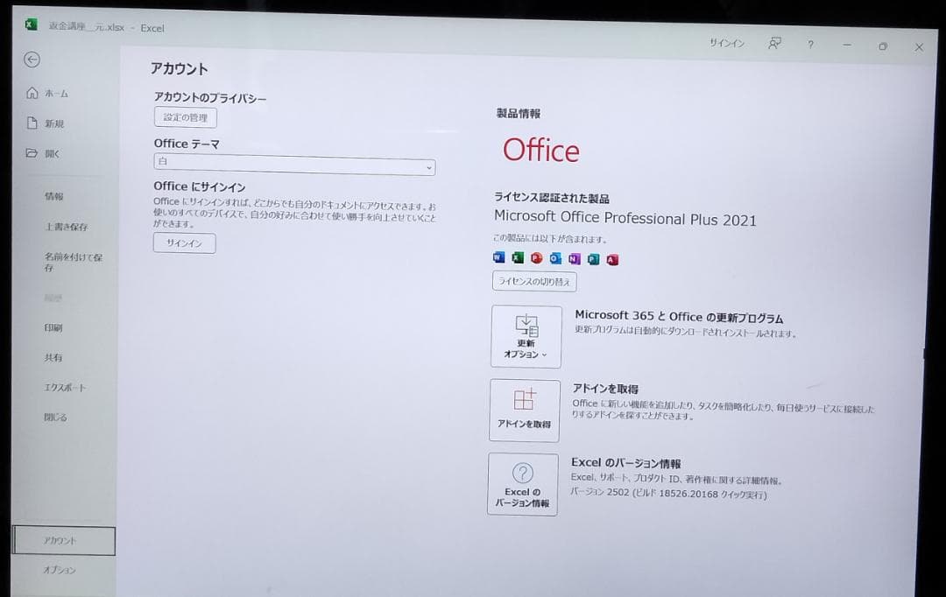Click ライセンスの切り替え button
946x597 pixels.
coord(533,281)
